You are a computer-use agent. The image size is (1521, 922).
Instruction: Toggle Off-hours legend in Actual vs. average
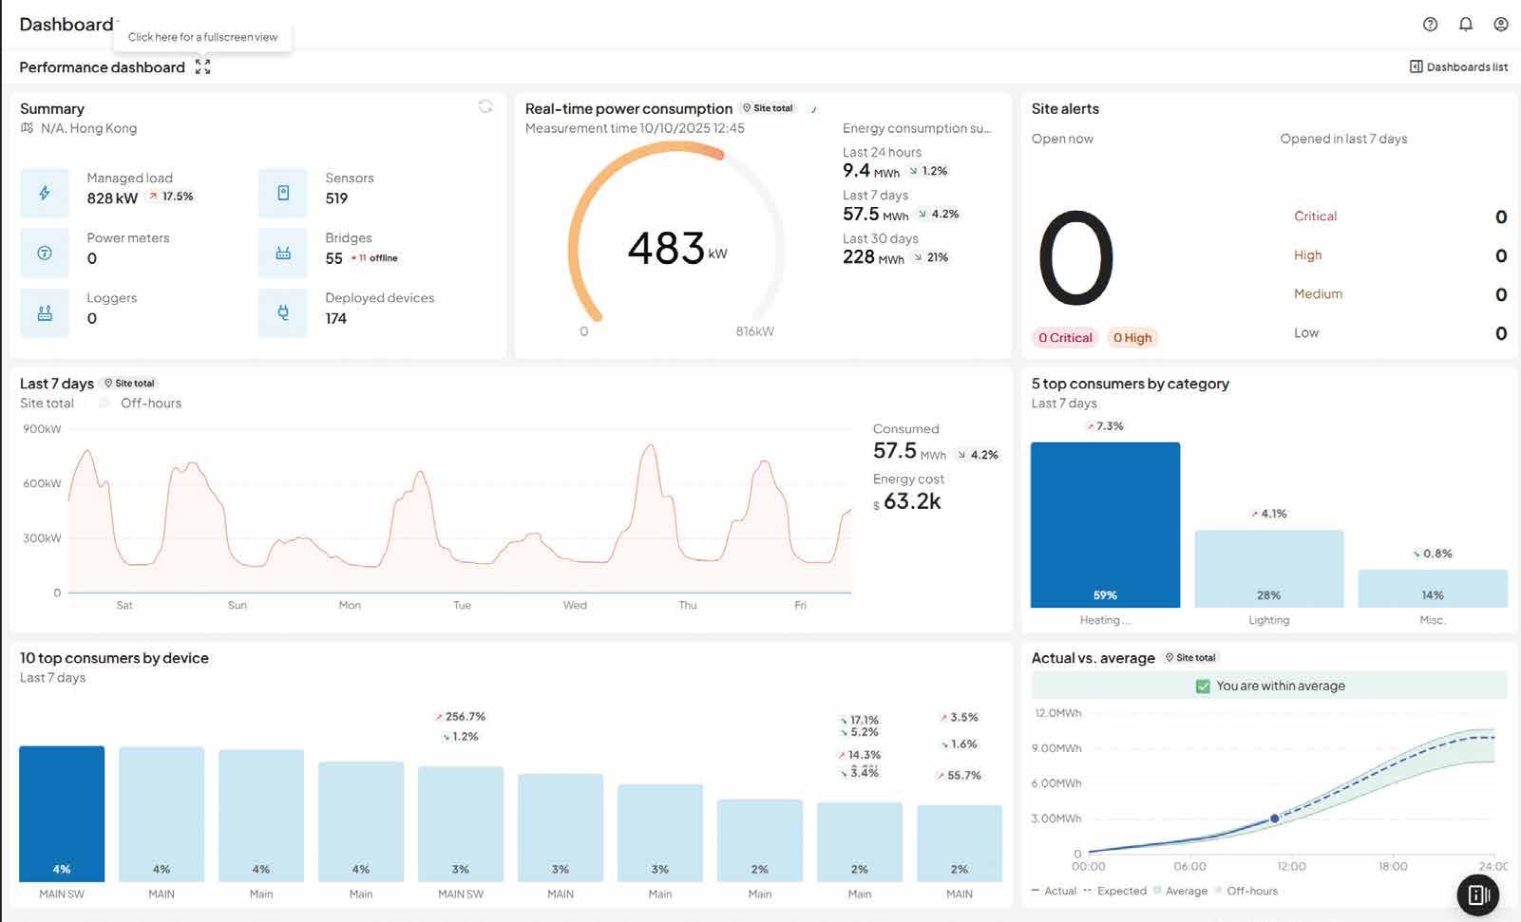click(x=1245, y=891)
